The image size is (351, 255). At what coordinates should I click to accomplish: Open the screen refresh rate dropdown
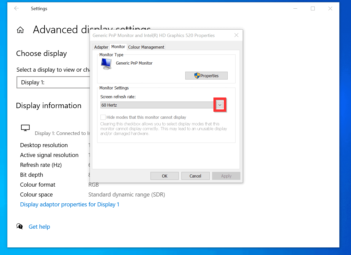[220, 105]
